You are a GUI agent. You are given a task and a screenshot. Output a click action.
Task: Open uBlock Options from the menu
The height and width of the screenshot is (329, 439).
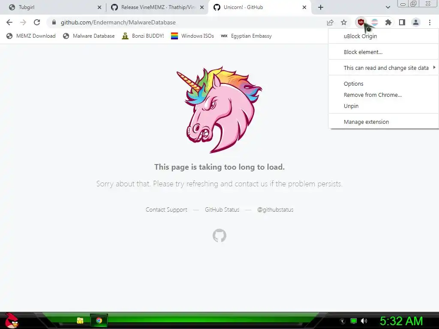tap(384, 84)
